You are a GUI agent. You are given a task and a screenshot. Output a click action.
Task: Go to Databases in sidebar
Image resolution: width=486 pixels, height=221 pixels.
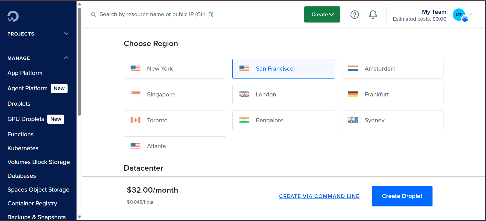[x=22, y=176]
